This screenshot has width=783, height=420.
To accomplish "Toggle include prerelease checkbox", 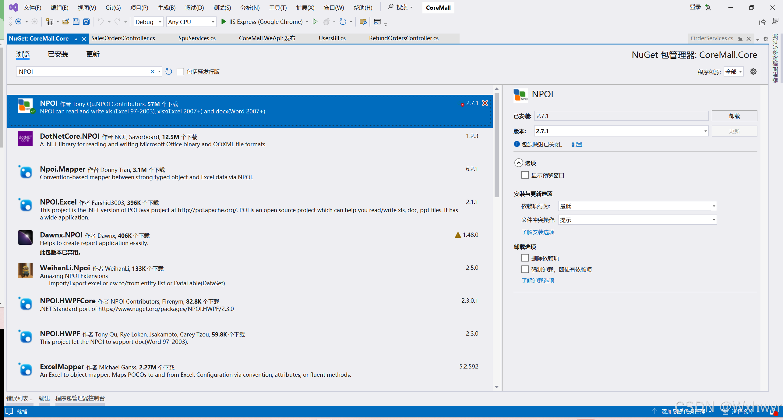I will 180,72.
